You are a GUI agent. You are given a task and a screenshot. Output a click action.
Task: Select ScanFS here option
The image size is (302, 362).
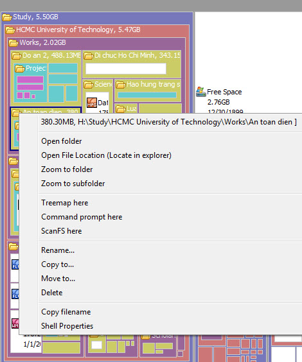click(x=62, y=231)
